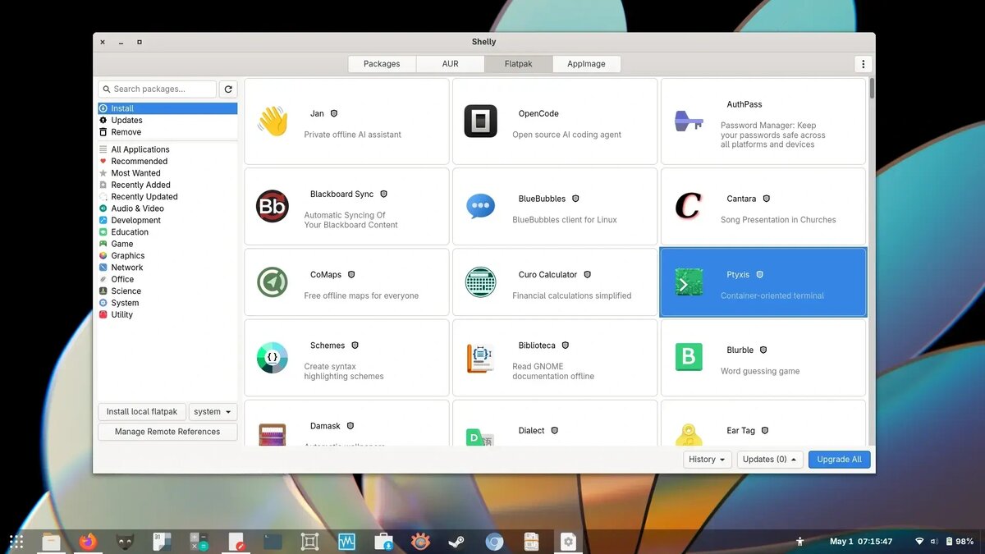Viewport: 985px width, 554px height.
Task: Filter by Graphics category
Action: (x=167, y=256)
